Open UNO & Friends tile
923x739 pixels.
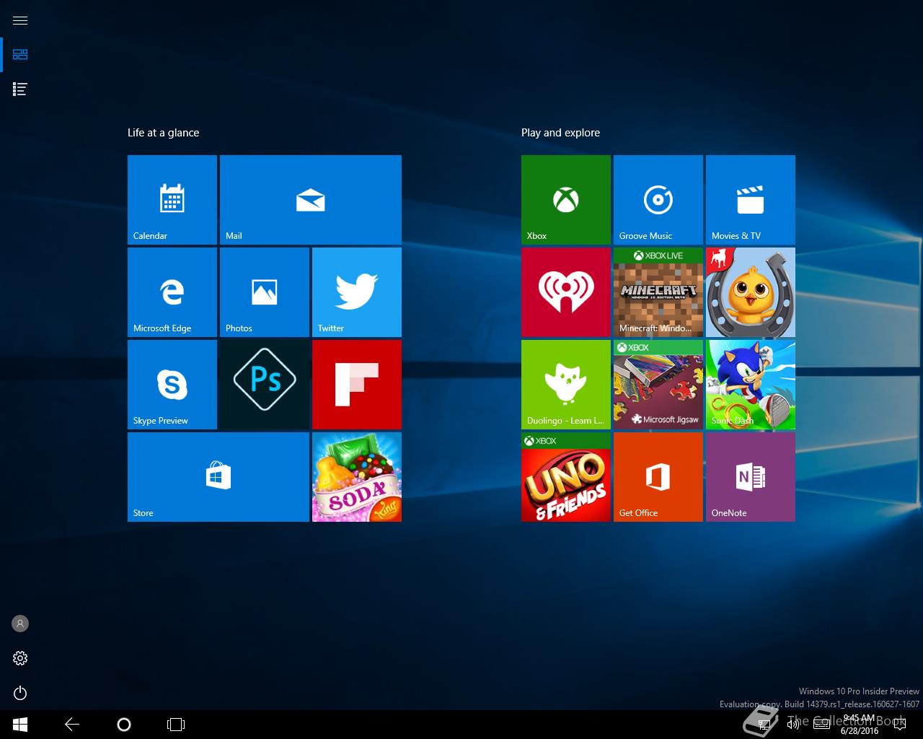(566, 477)
